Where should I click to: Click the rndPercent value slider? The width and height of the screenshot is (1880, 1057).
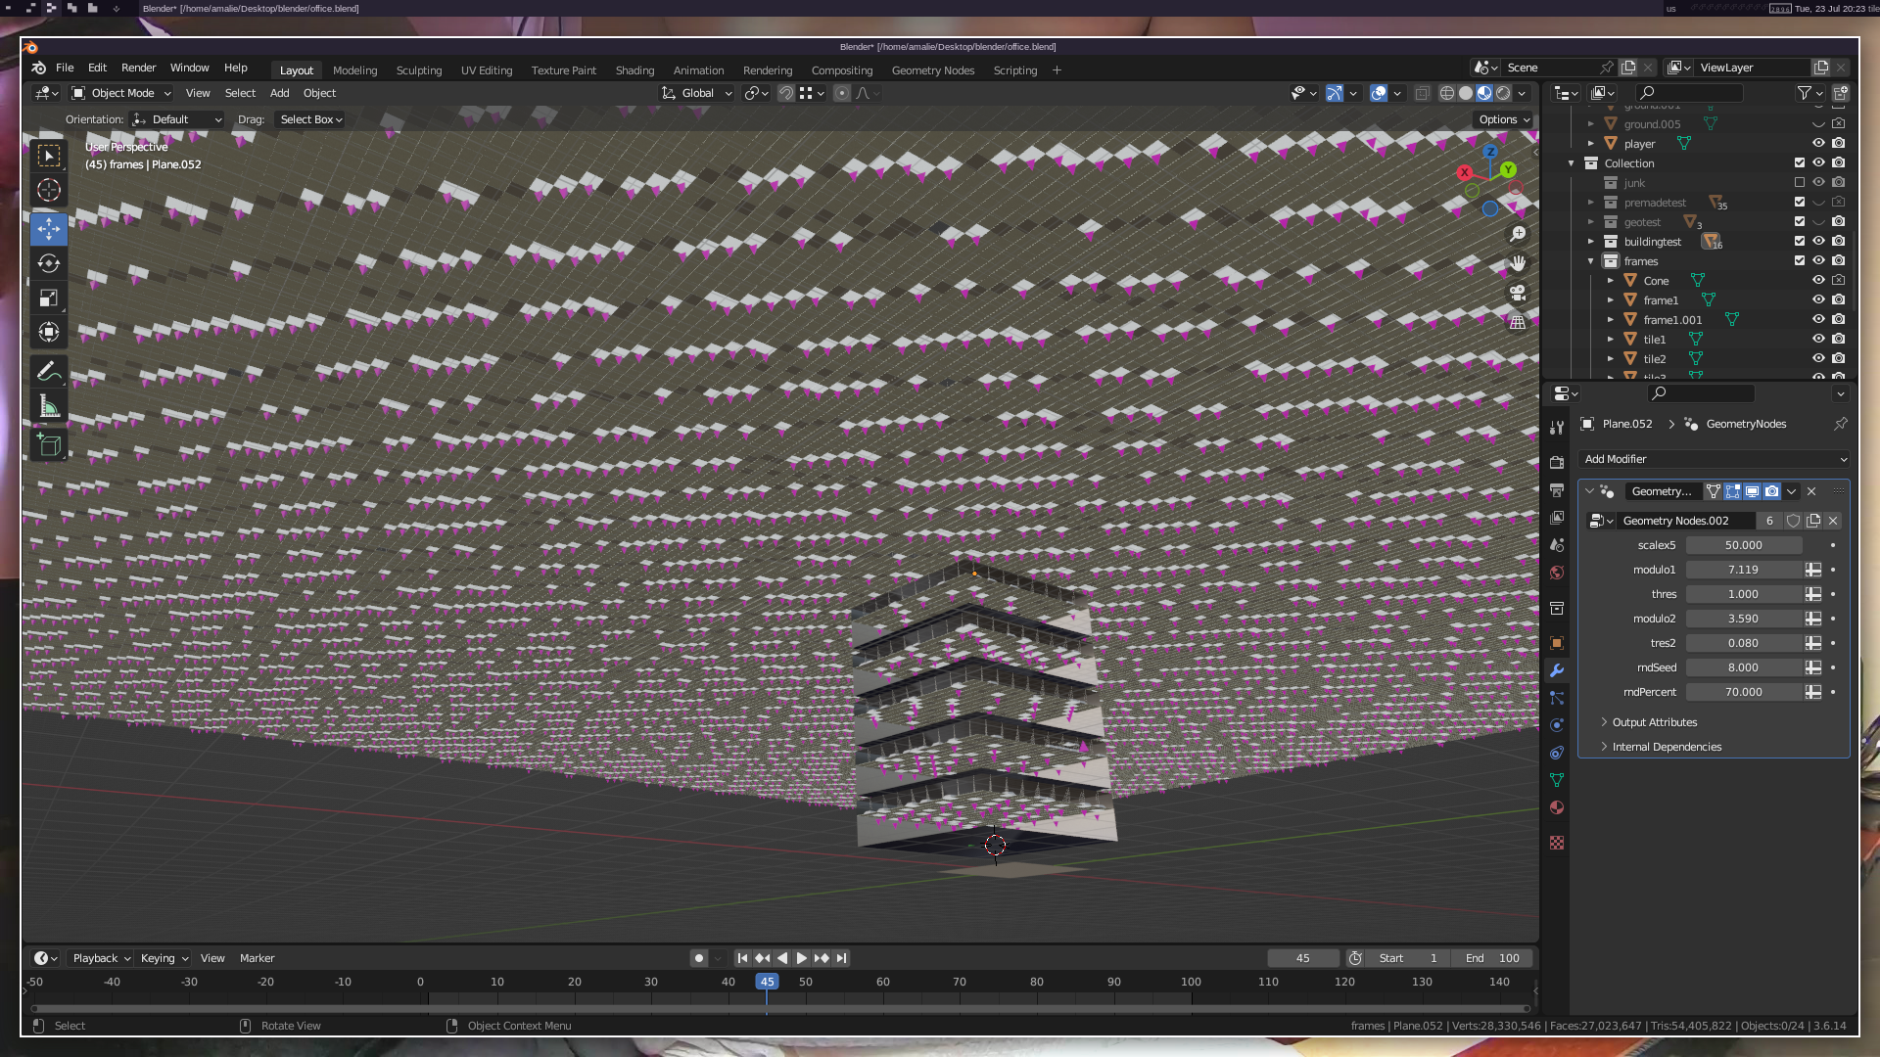[1743, 692]
